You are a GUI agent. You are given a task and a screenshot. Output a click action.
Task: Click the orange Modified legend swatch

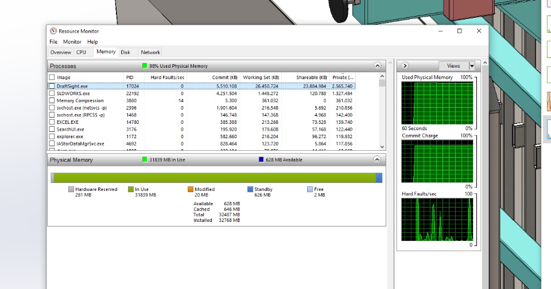191,189
